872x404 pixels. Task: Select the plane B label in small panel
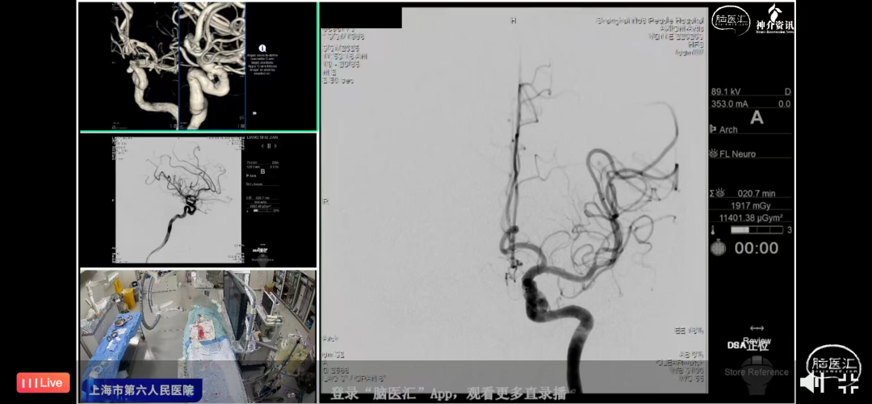[263, 171]
